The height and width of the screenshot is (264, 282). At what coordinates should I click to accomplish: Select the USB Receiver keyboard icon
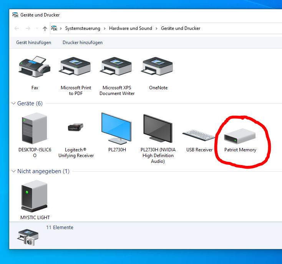point(199,135)
